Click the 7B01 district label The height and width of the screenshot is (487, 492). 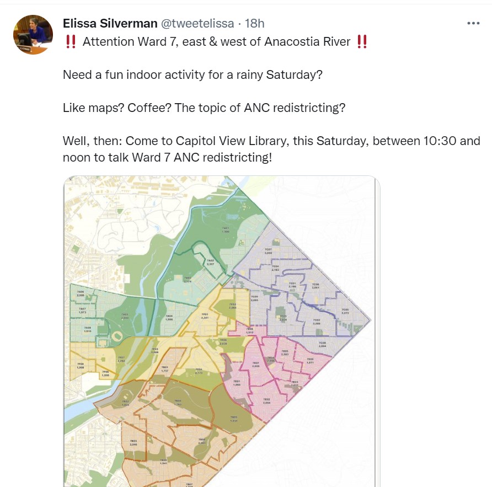coord(164,368)
